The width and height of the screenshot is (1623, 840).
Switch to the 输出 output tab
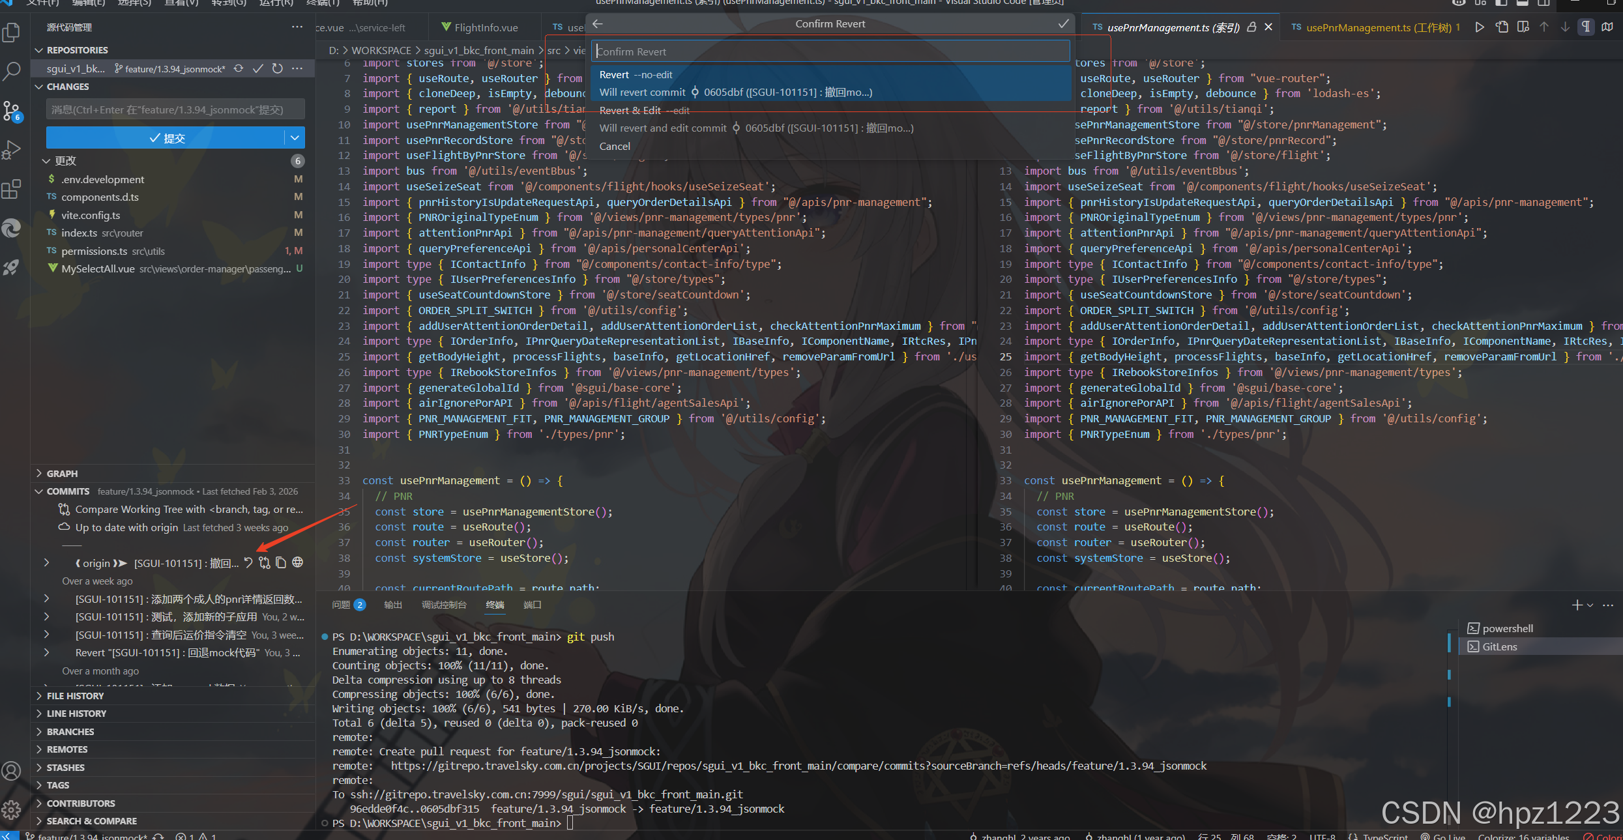[x=393, y=605]
